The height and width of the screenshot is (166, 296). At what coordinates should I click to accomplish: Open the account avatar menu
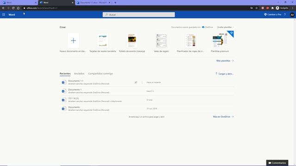(292, 15)
